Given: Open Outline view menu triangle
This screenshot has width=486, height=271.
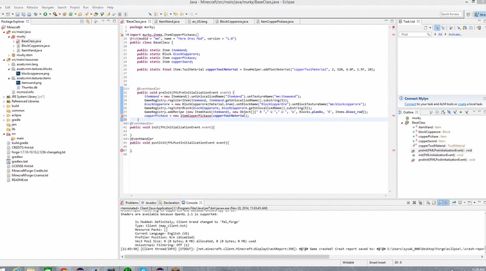Looking at the screenshot, I should (x=474, y=112).
